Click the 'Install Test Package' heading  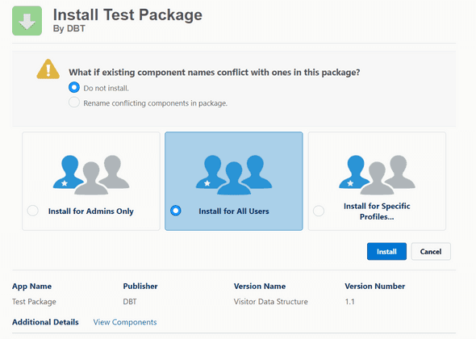(x=127, y=15)
